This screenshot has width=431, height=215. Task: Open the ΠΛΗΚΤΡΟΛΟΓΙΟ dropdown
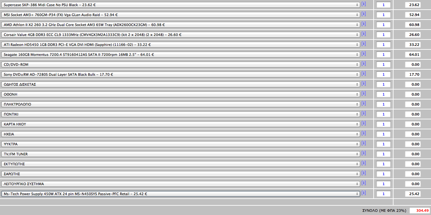[181, 104]
